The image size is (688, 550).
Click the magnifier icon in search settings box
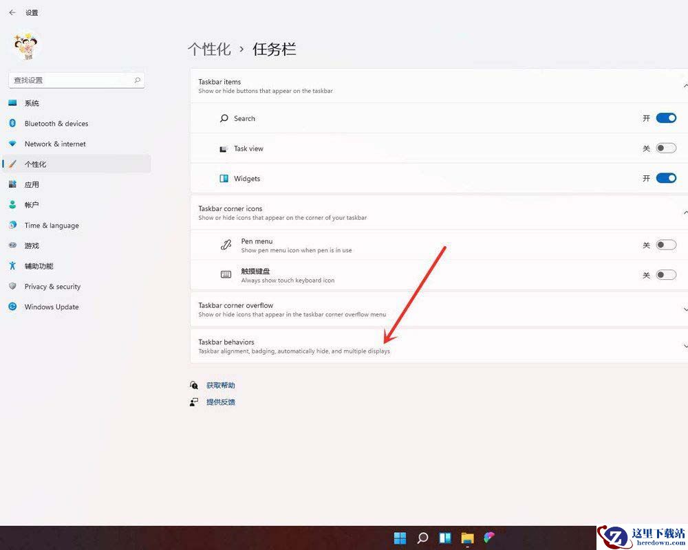(x=138, y=80)
